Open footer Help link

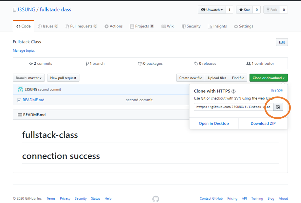[x=108, y=199]
